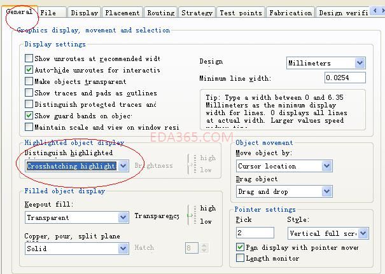This screenshot has width=385, height=274.
Task: Increase Hatch value with up arrow
Action: 204,245
